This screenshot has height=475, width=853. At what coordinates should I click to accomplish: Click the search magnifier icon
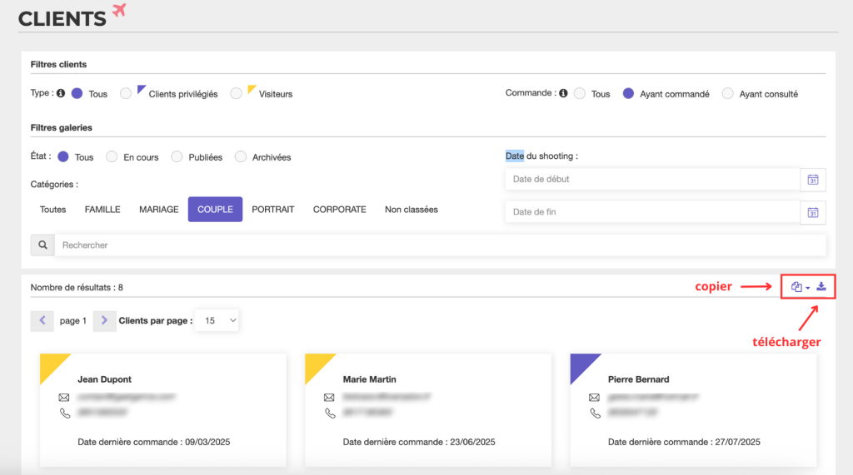42,245
